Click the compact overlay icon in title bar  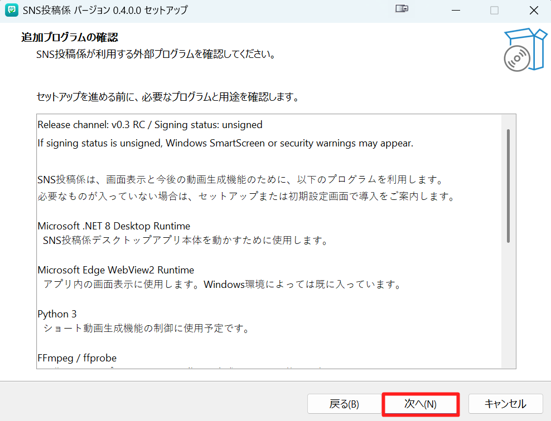(402, 8)
